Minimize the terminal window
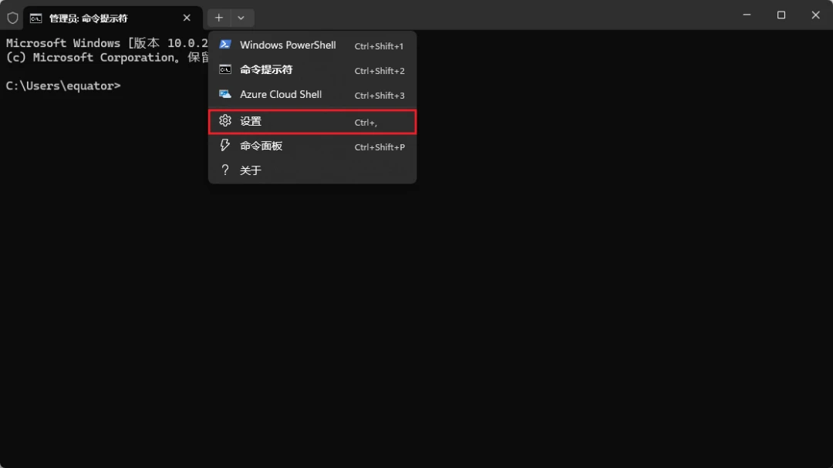833x468 pixels. click(x=747, y=15)
